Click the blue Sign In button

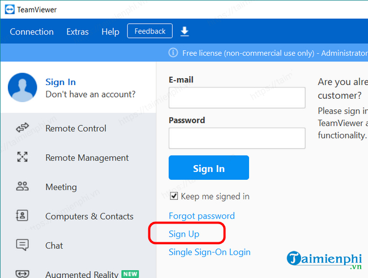[209, 168]
